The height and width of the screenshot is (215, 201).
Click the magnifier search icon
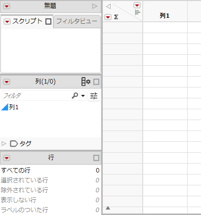click(x=75, y=95)
